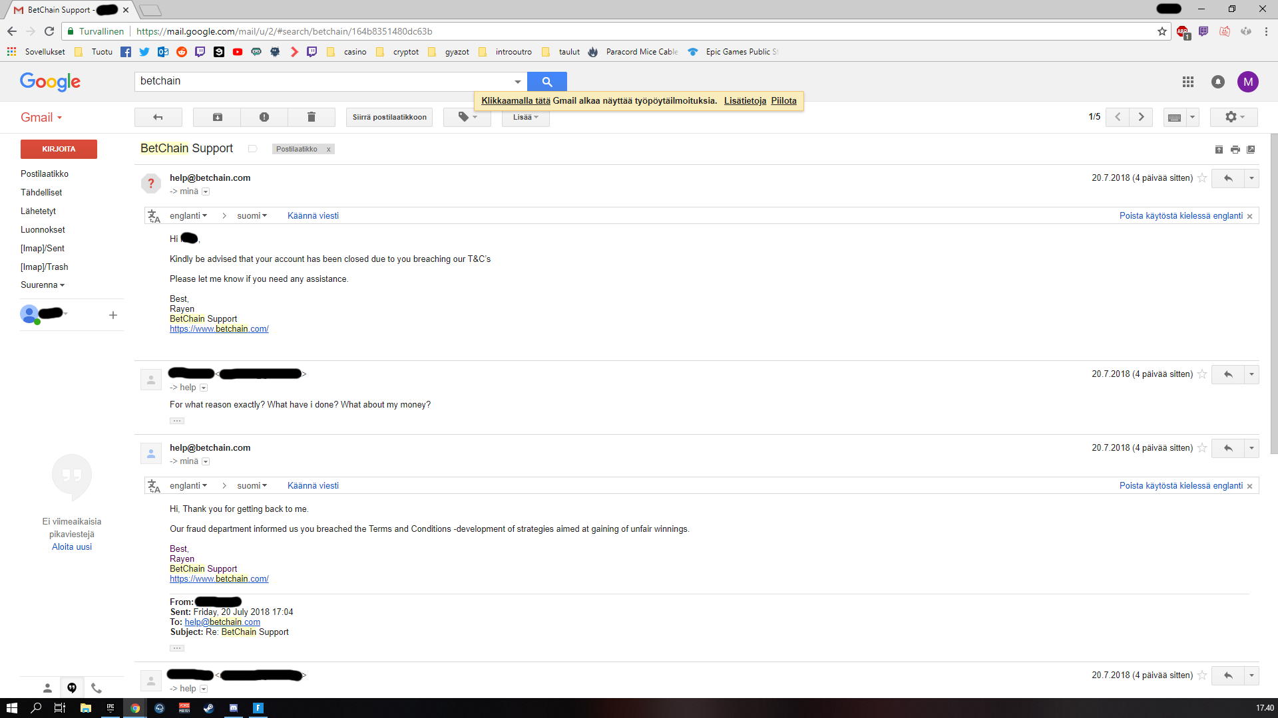Viewport: 1278px width, 718px height.
Task: Reply to the 'For what reason exactly' message
Action: tap(1228, 374)
